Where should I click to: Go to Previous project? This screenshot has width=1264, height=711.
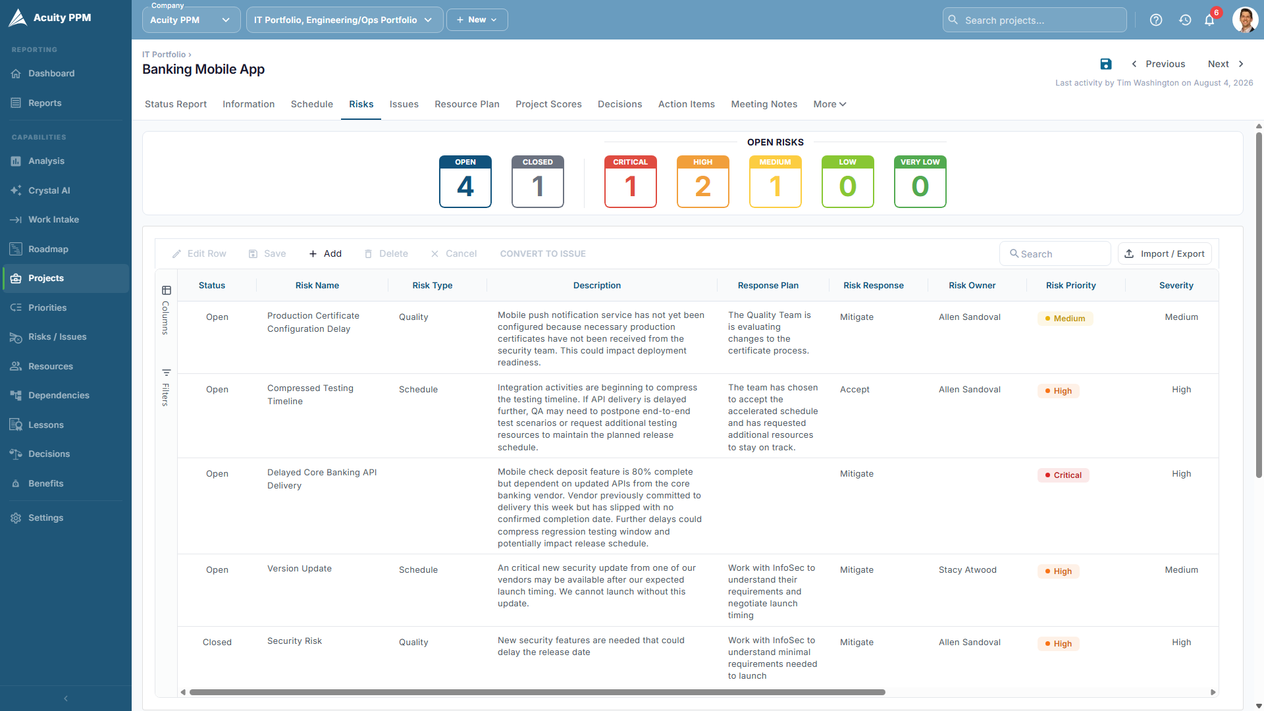click(x=1158, y=64)
